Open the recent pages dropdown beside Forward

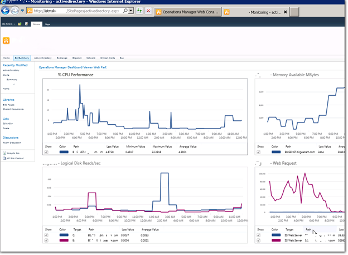pyautogui.click(x=22, y=11)
